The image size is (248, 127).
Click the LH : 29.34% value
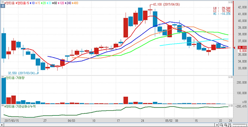point(222,8)
